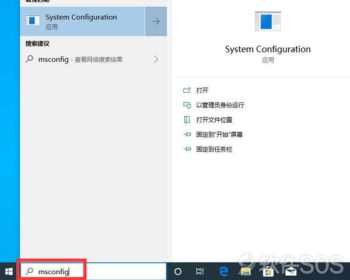Expand System Configuration result arrow
The image size is (350, 280).
pos(156,22)
